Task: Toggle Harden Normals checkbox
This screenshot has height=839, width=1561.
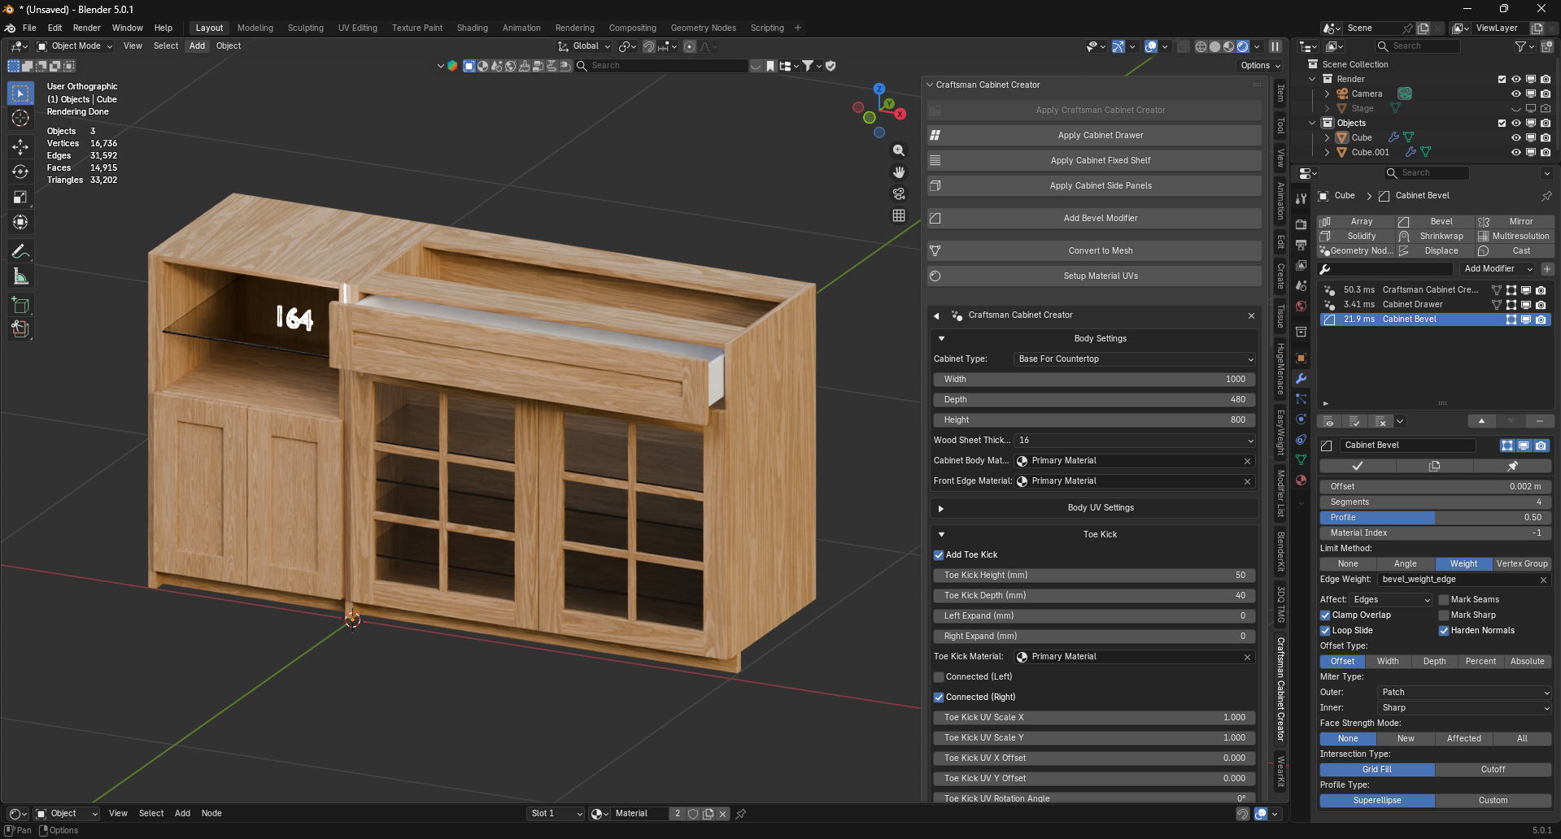Action: 1444,631
